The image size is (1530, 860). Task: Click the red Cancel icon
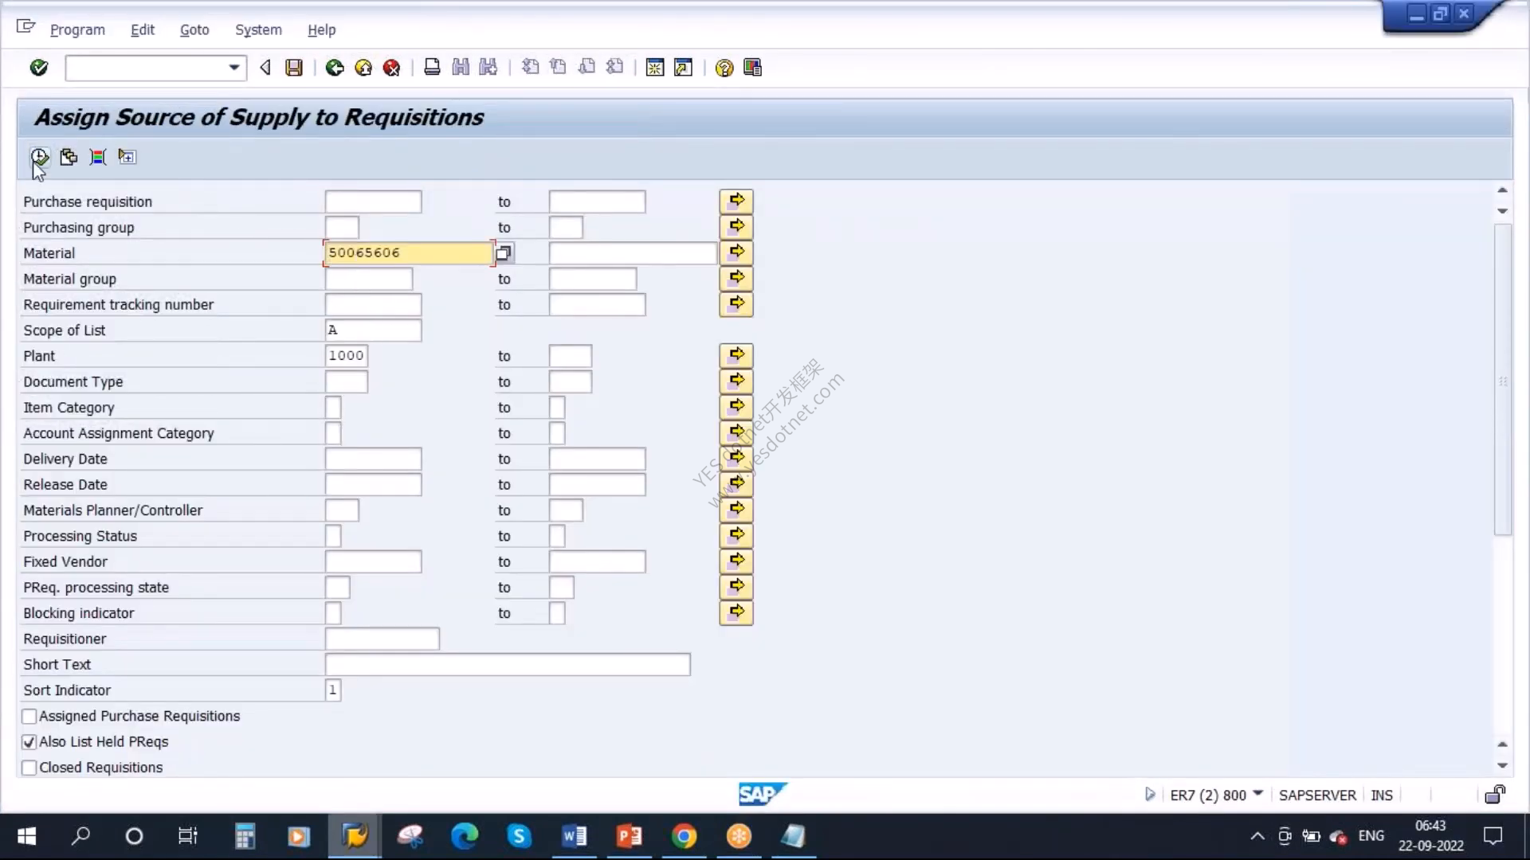[x=391, y=68]
